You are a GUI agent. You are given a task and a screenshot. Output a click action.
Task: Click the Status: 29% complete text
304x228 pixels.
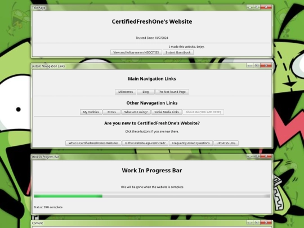(x=48, y=207)
